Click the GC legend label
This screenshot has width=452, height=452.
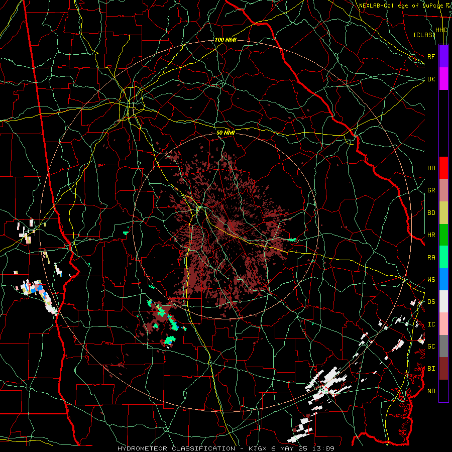(431, 347)
